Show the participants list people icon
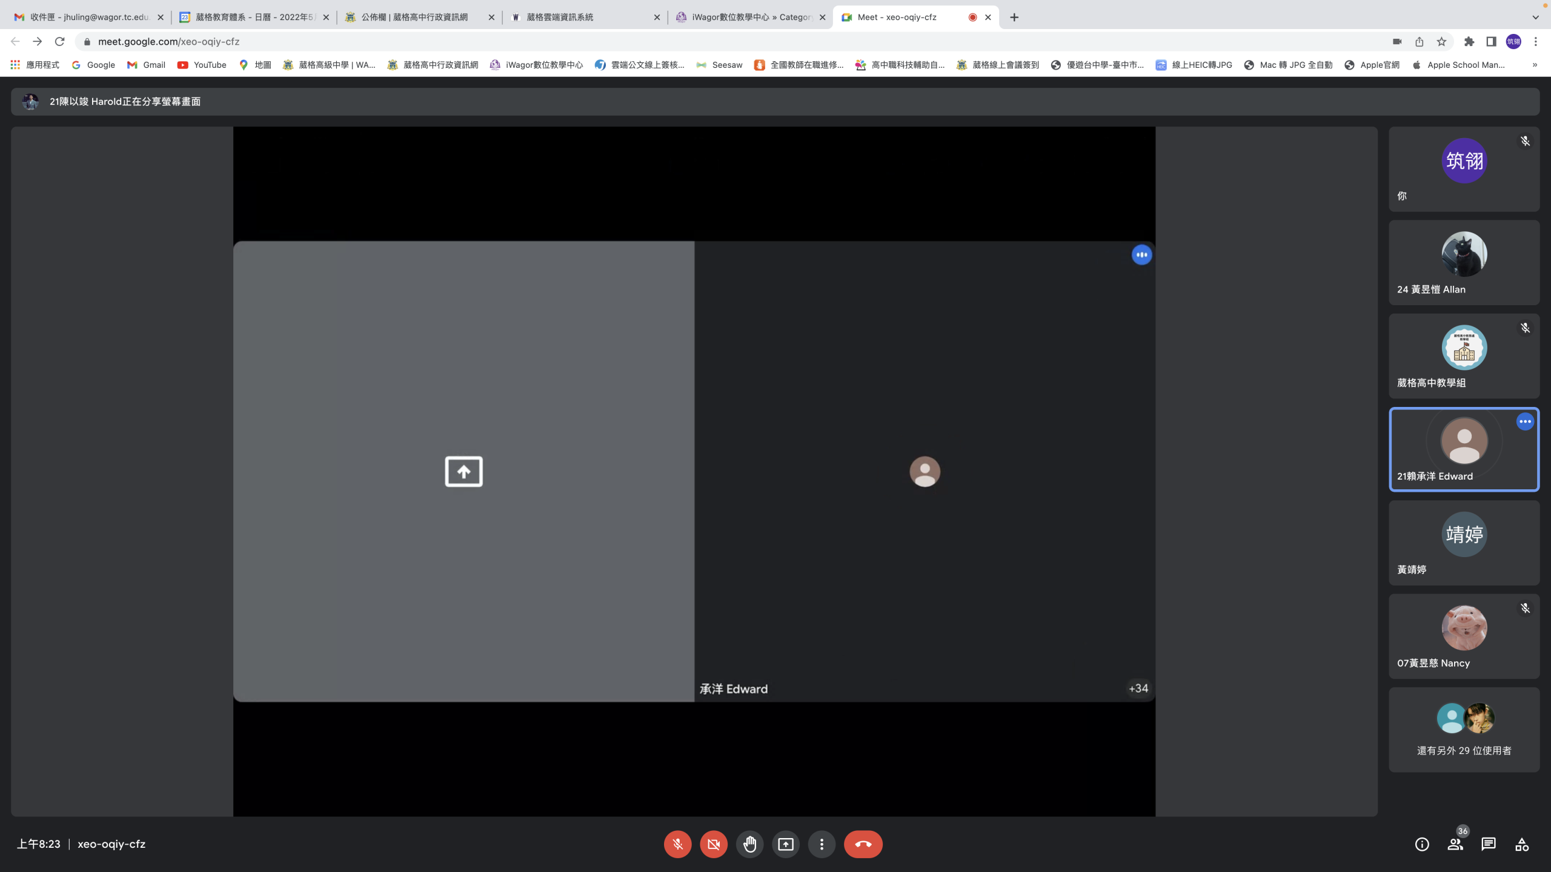The width and height of the screenshot is (1551, 872). (1455, 844)
